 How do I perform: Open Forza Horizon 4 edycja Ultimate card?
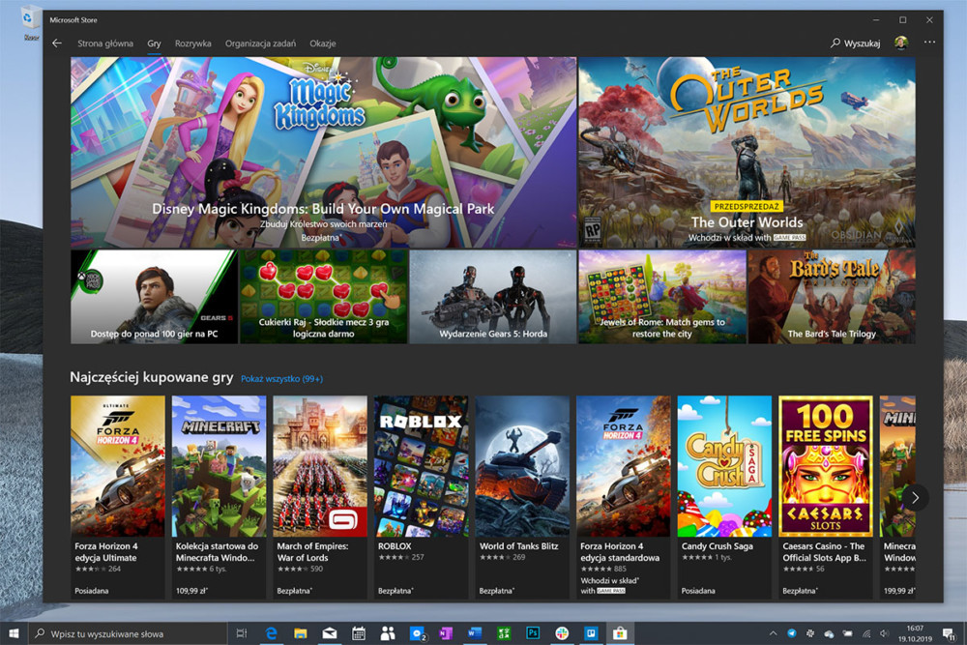coord(118,497)
